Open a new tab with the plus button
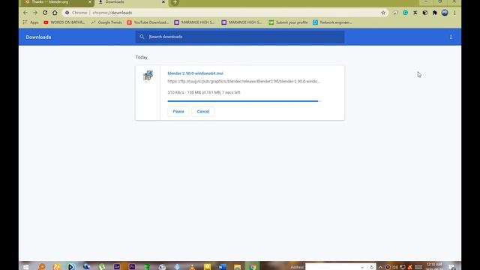This screenshot has height=270, width=480. coord(175,2)
